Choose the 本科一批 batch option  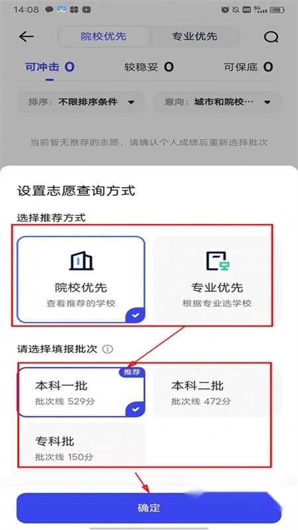pyautogui.click(x=81, y=392)
